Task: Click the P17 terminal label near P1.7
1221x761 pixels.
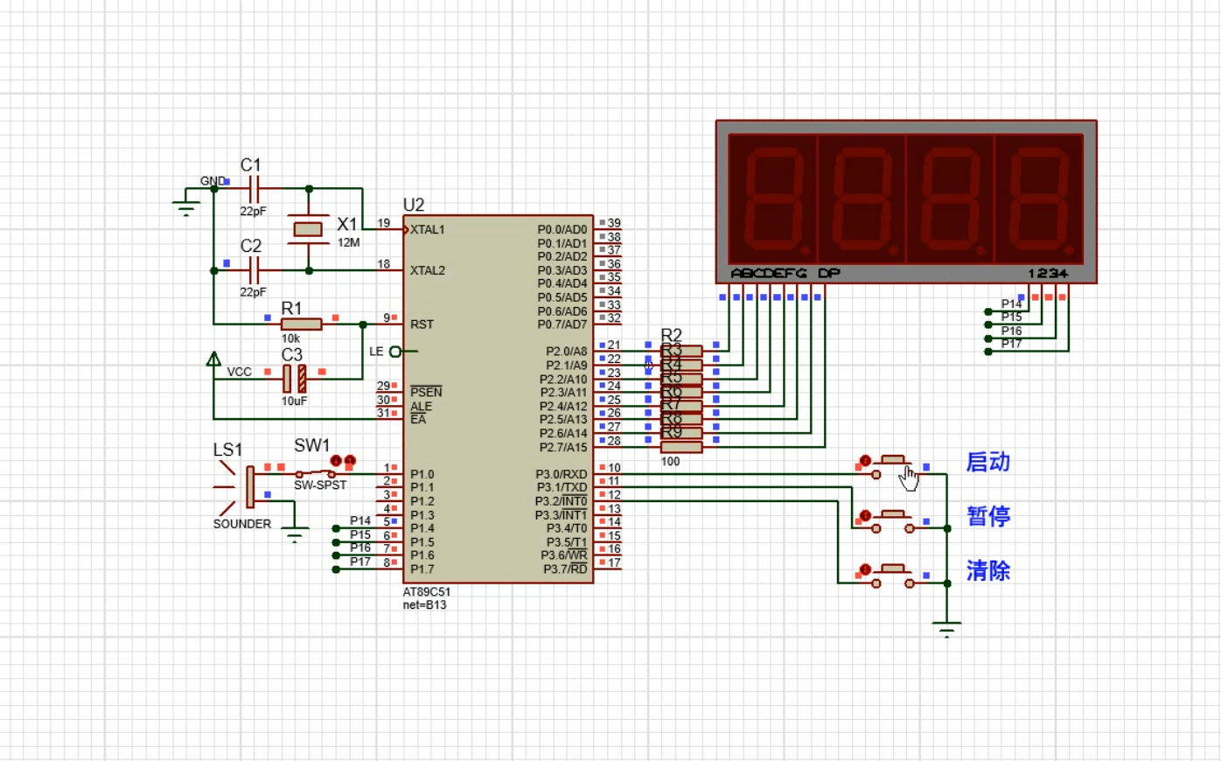Action: (x=360, y=562)
